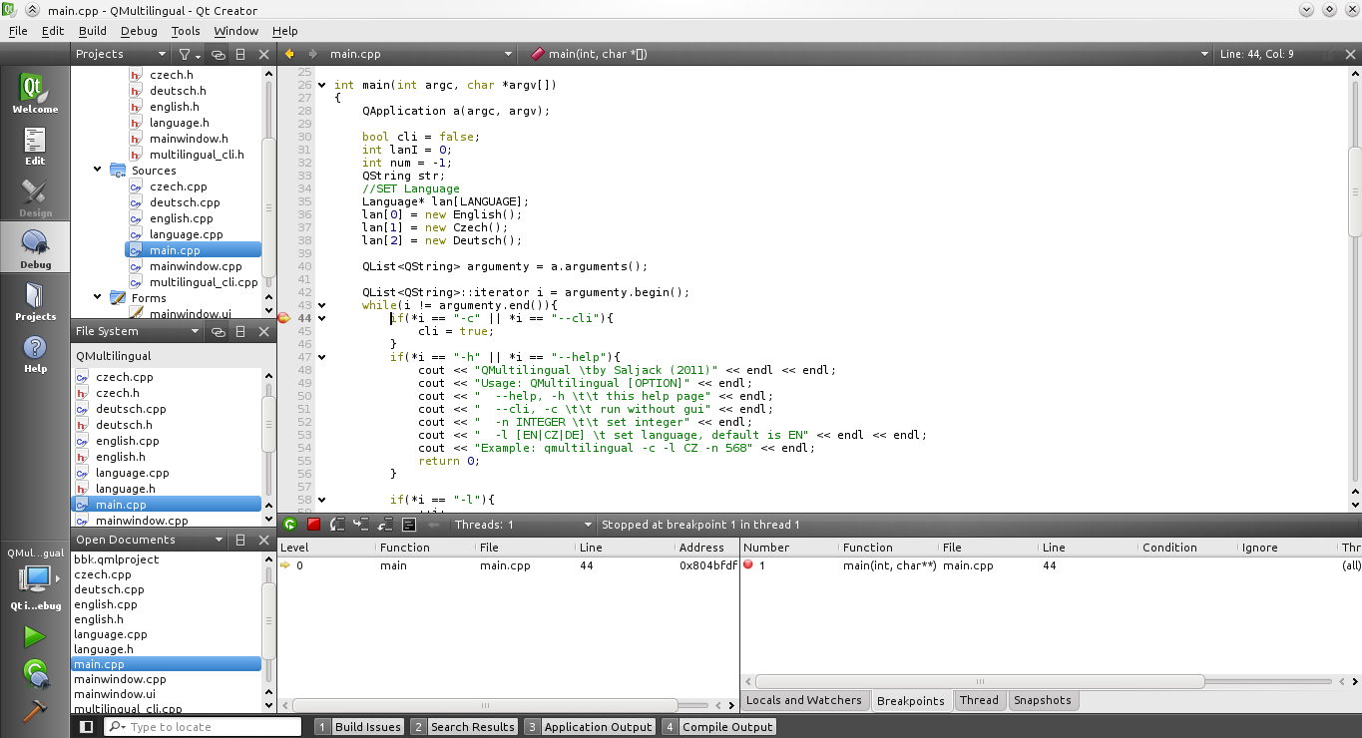1362x738 pixels.
Task: Switch to the Thread tab
Action: point(979,700)
